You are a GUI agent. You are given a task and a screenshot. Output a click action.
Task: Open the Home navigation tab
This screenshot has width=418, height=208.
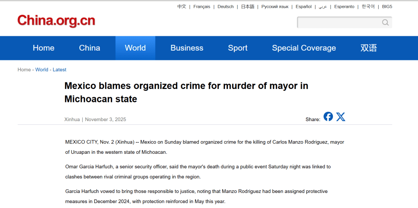(x=43, y=48)
